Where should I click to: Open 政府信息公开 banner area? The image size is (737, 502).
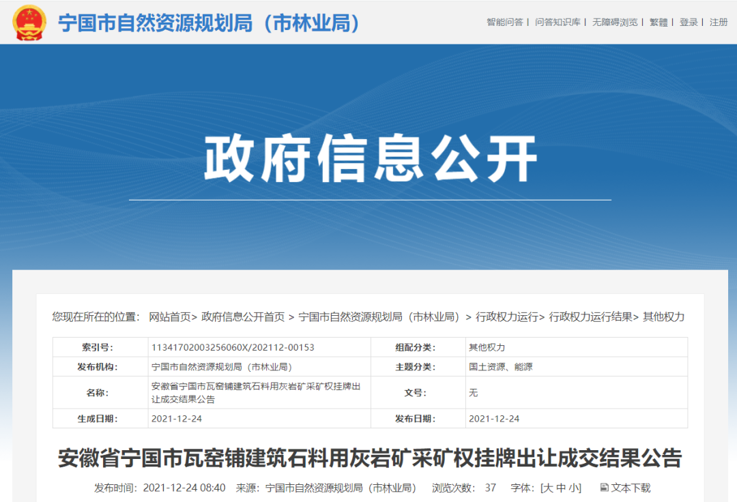pos(369,157)
